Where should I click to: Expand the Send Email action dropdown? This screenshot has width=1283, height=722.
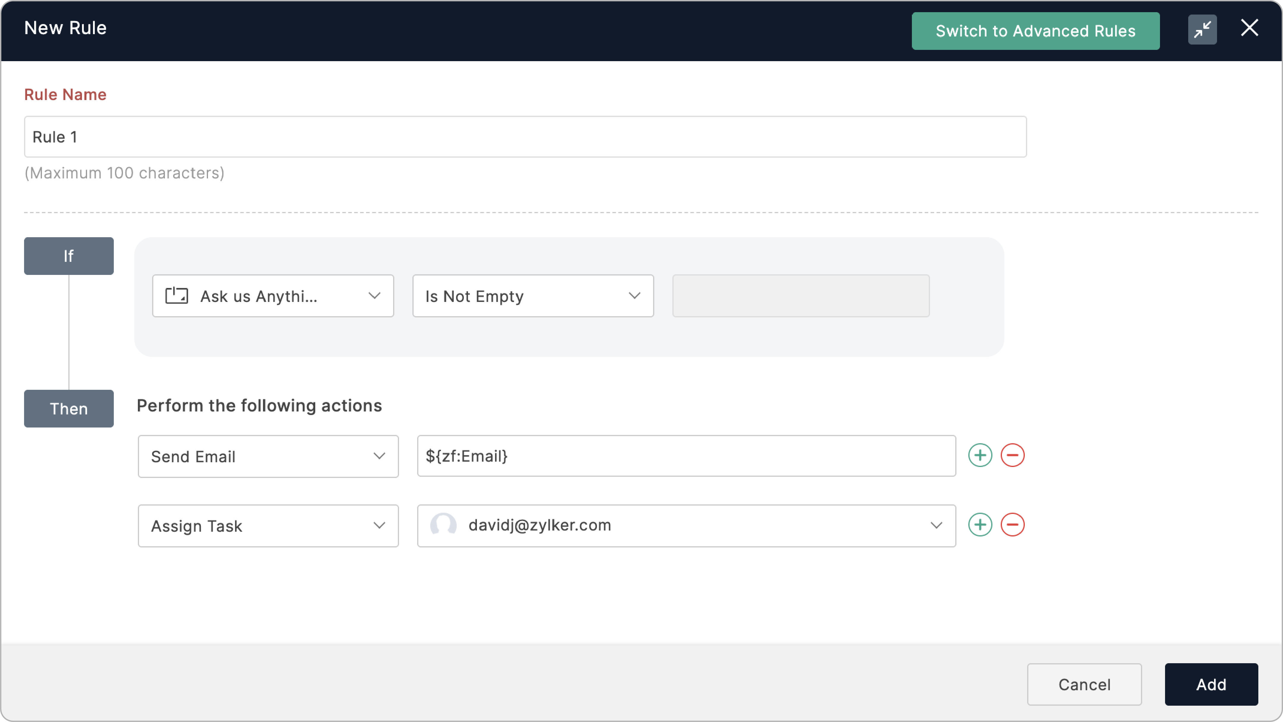tap(379, 456)
